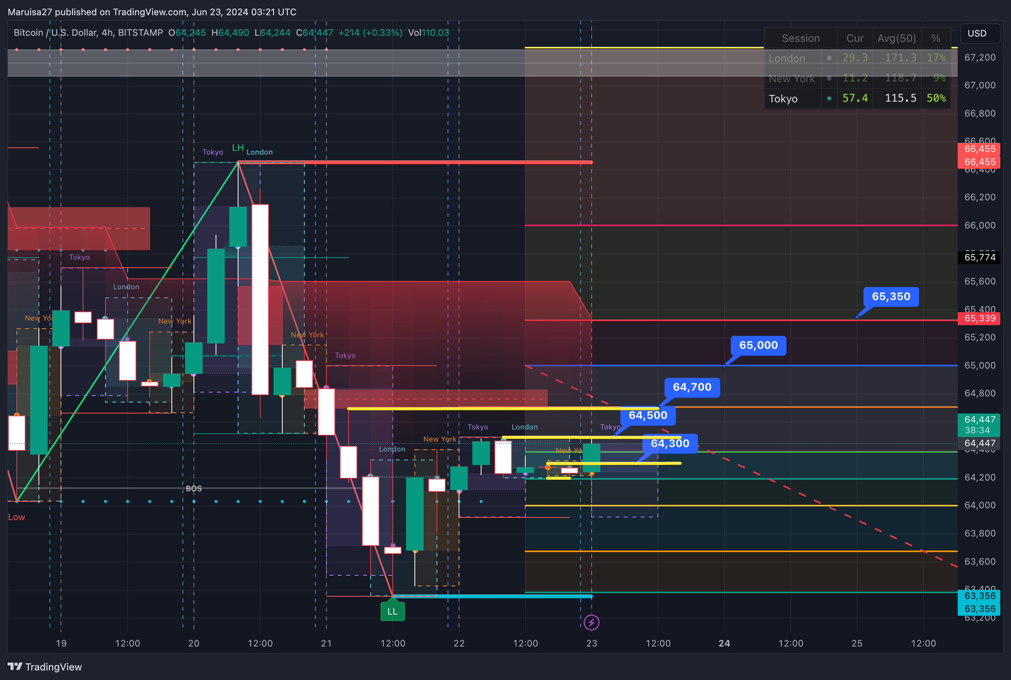Click the green LL swing label
This screenshot has width=1011, height=680.
tap(392, 611)
